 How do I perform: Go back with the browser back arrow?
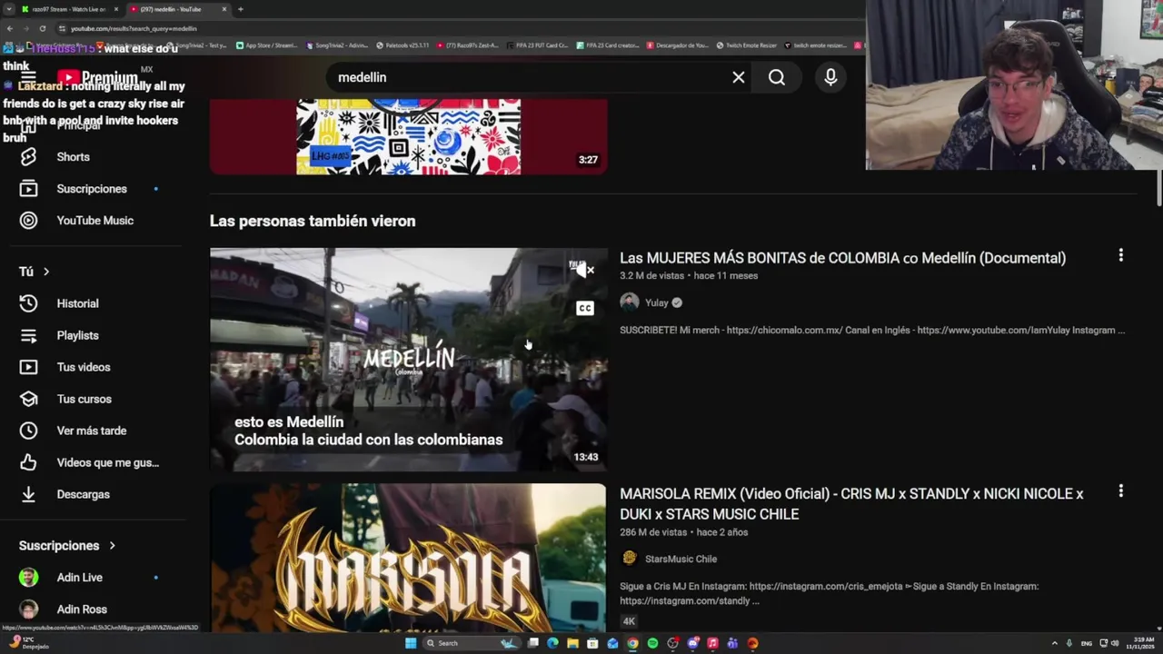click(9, 28)
